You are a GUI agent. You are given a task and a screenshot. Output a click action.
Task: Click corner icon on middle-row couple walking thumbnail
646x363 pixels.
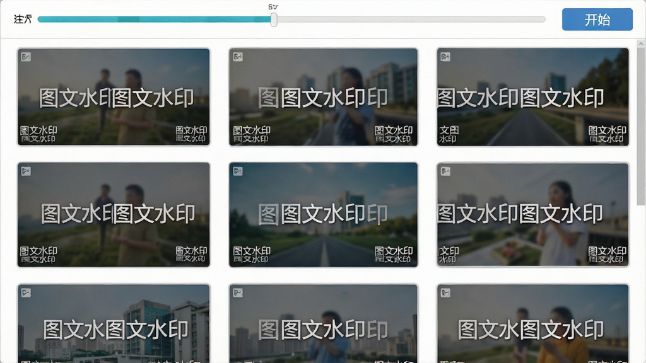pos(26,171)
